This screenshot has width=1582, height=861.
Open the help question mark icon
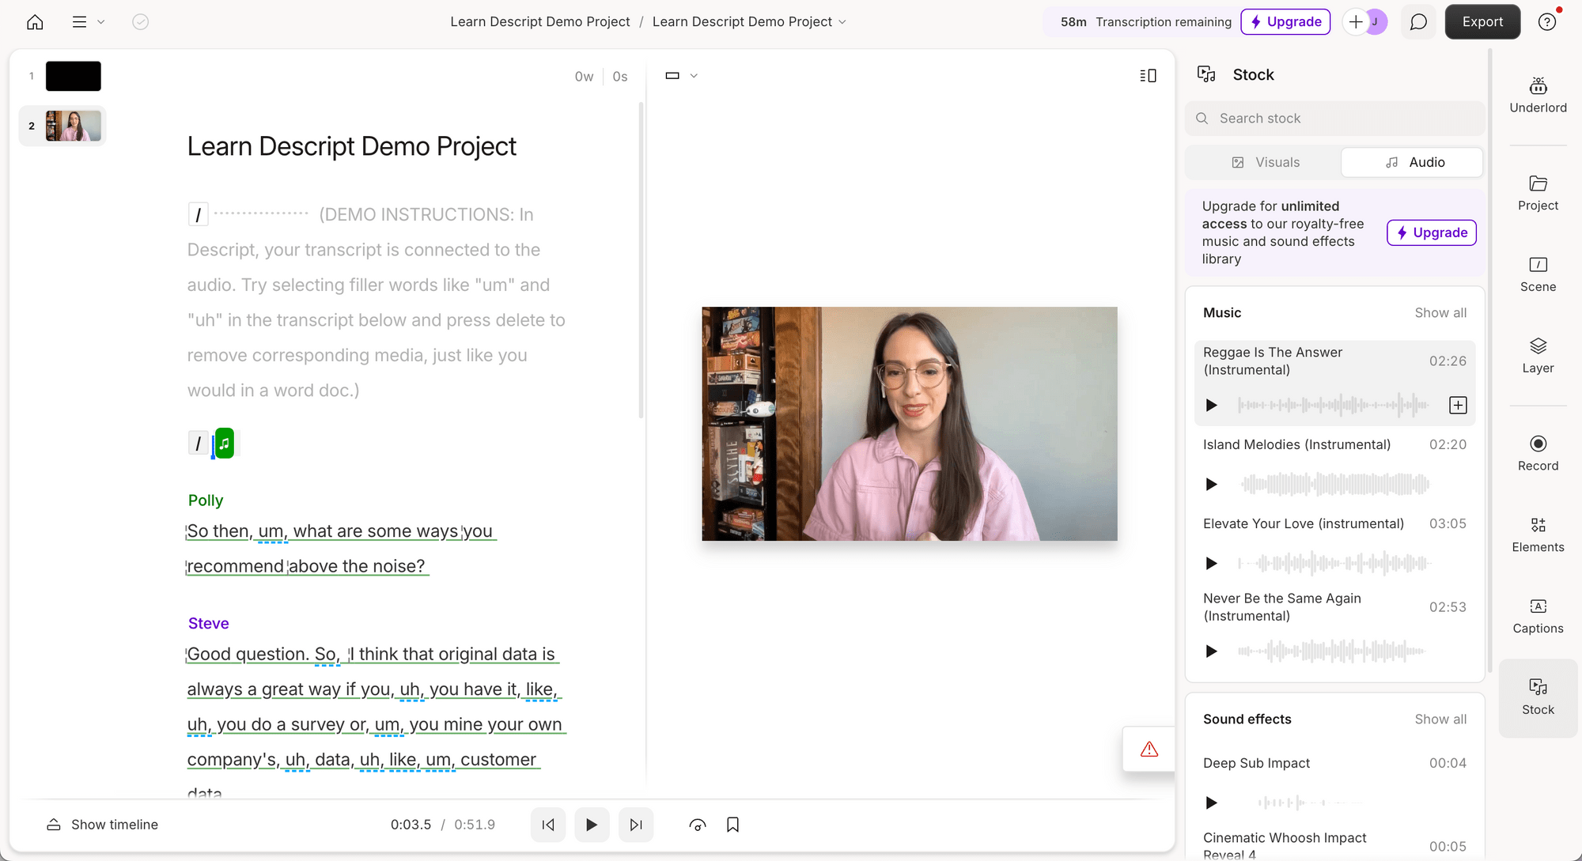pyautogui.click(x=1547, y=22)
